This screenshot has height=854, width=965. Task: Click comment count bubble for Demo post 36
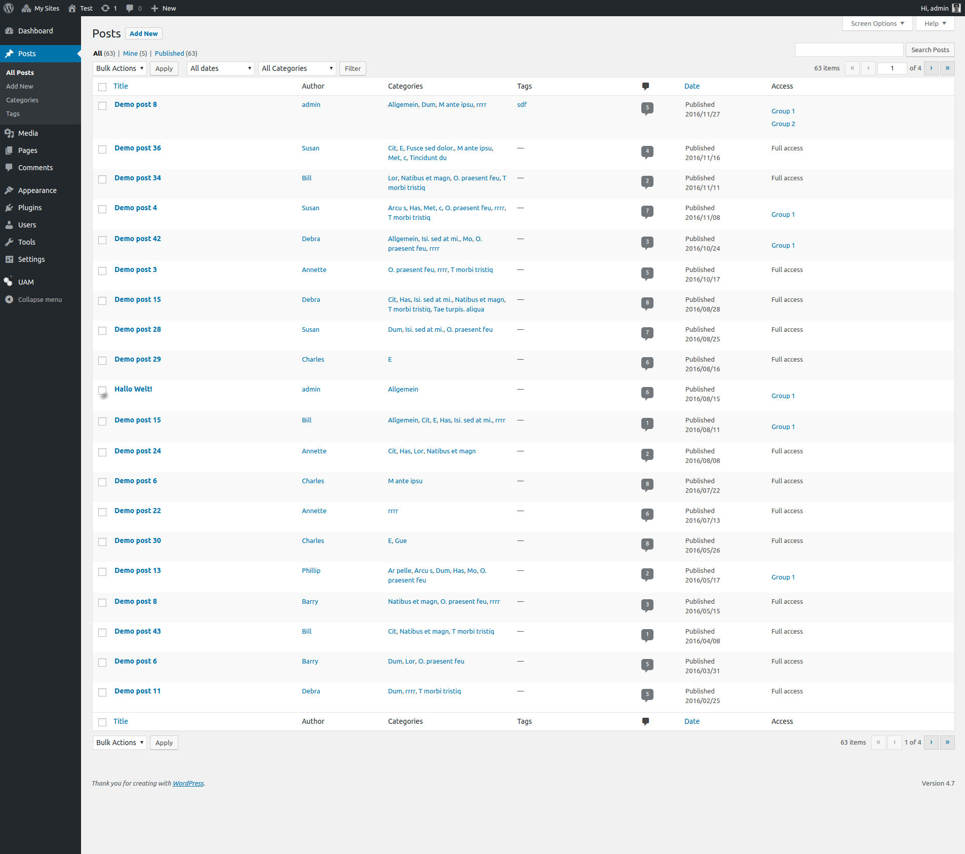click(647, 151)
